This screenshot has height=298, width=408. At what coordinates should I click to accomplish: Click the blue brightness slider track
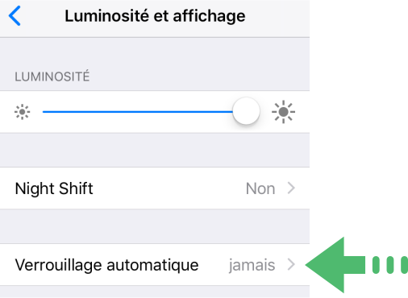pos(138,112)
